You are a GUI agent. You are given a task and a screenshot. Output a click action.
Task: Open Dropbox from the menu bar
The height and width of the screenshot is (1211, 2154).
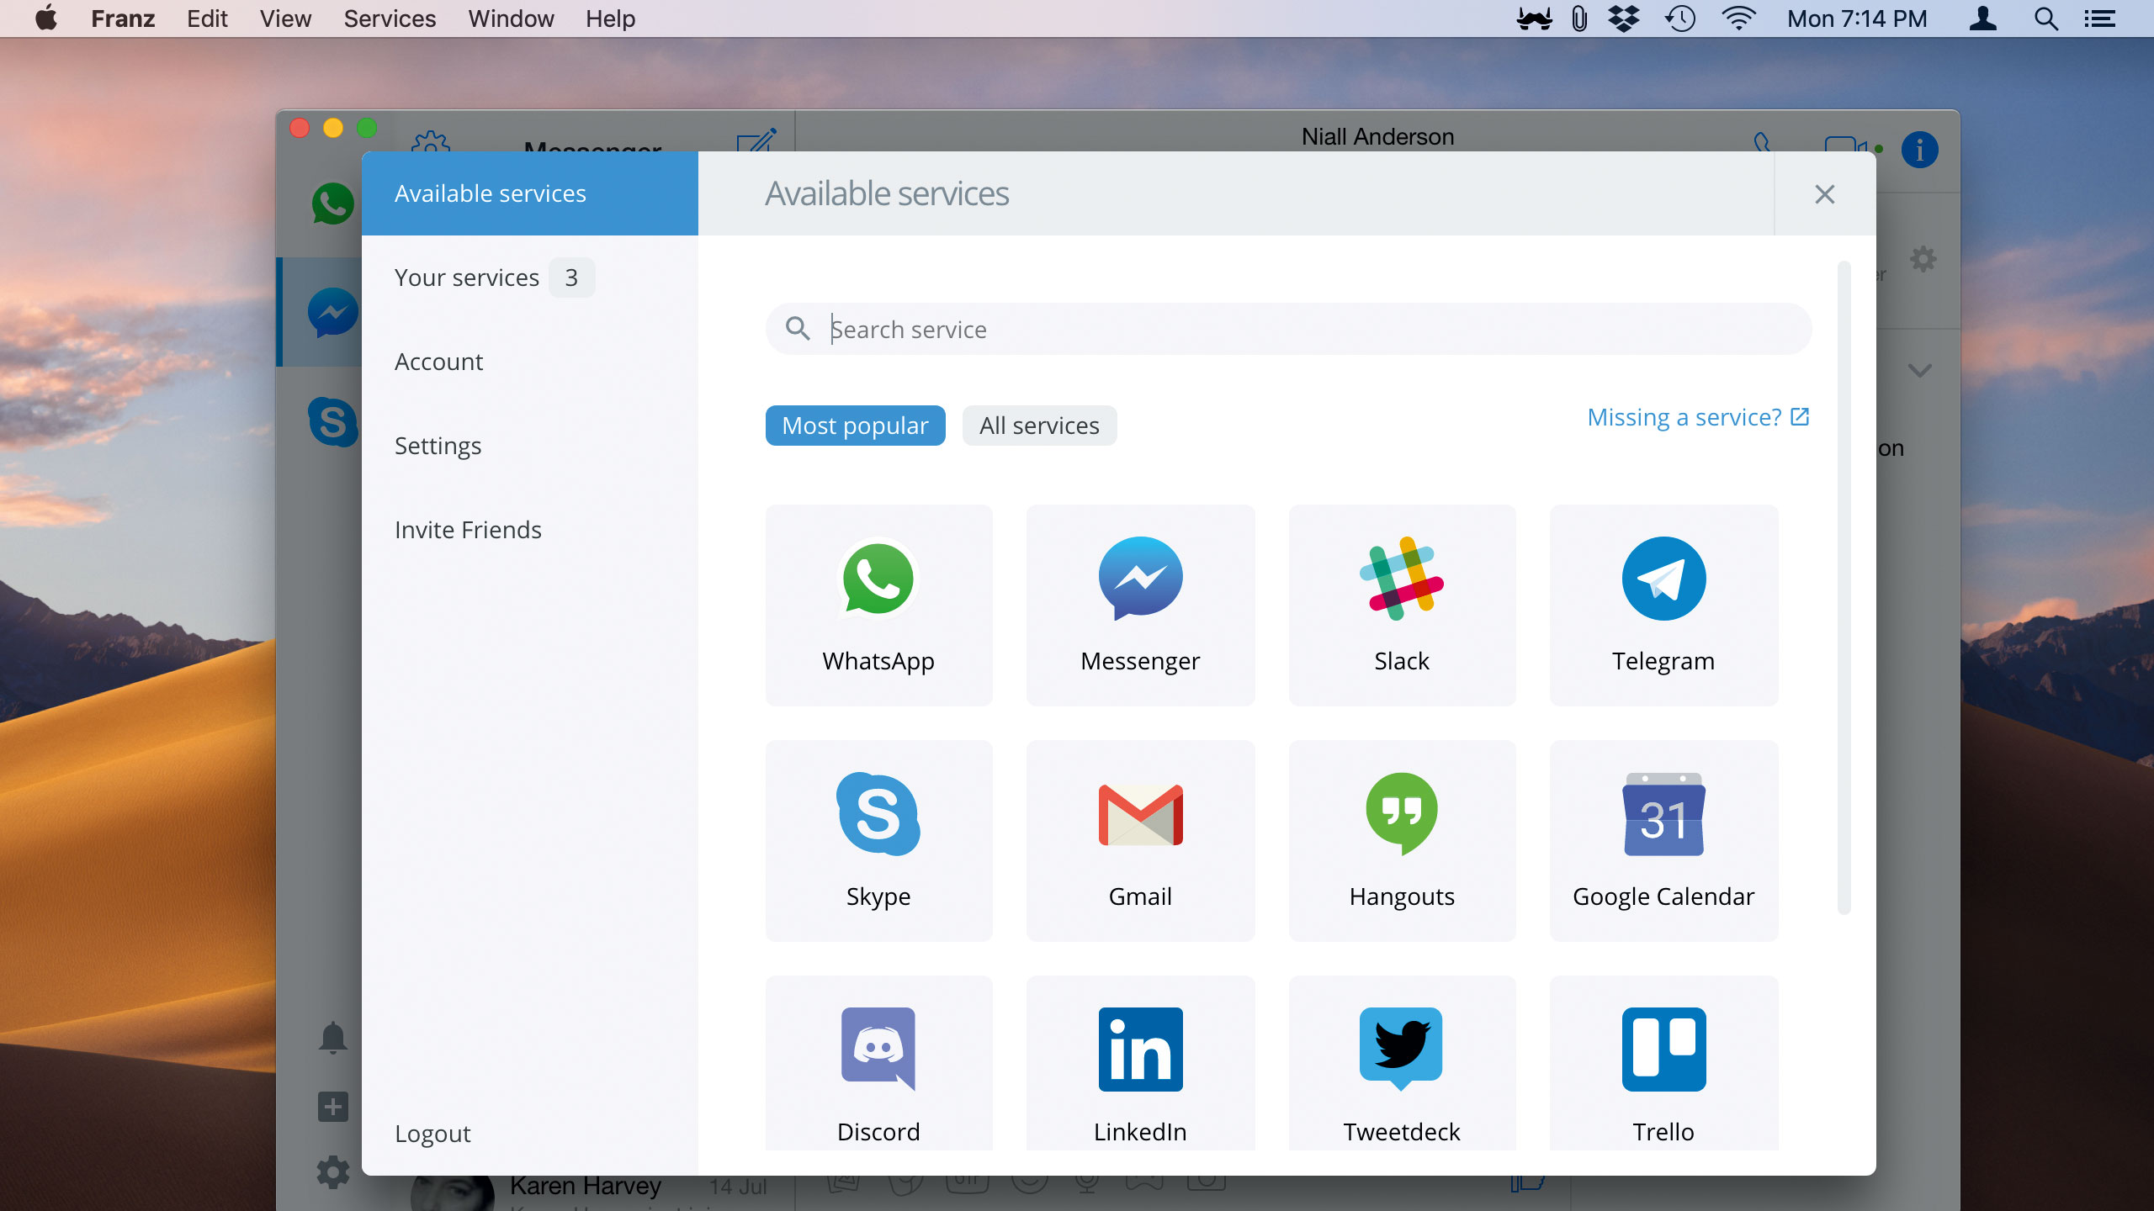[1624, 19]
